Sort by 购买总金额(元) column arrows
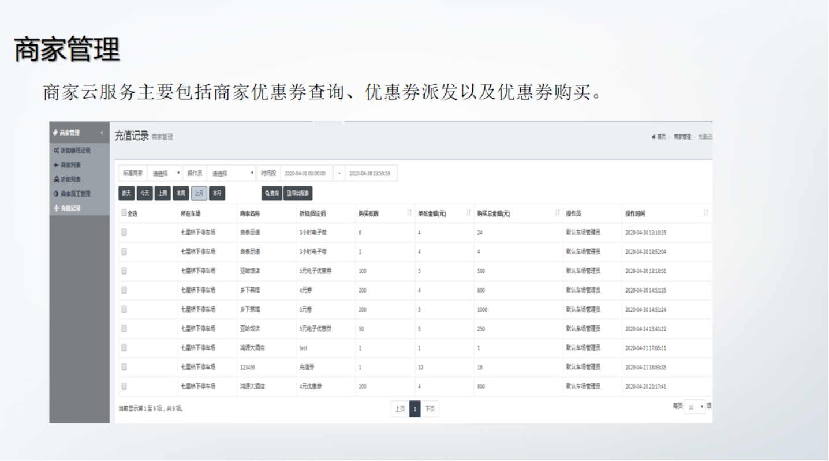 (x=557, y=213)
